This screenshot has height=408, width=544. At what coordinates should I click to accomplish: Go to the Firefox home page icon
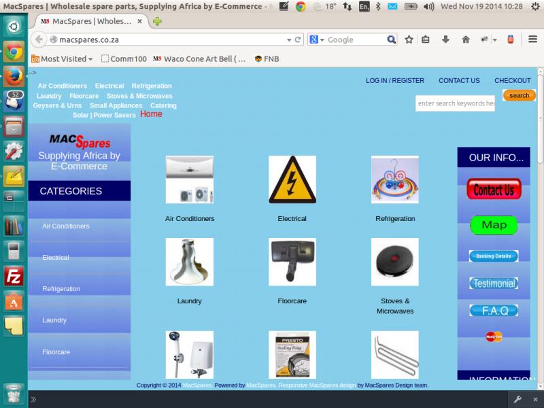click(466, 39)
